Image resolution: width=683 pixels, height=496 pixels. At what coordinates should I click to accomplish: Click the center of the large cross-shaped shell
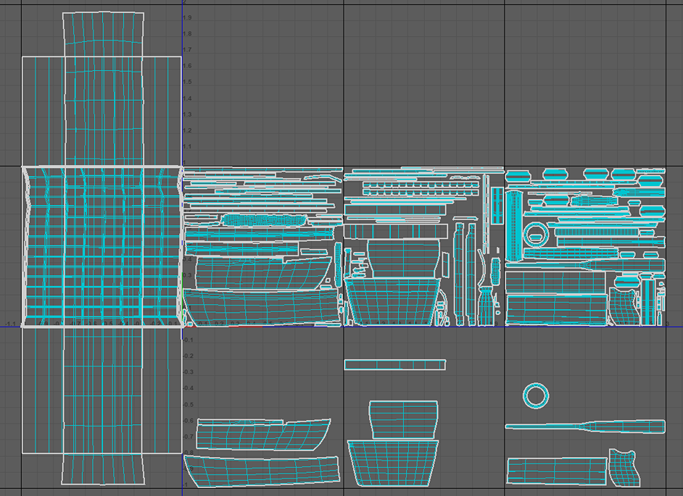[x=102, y=246]
